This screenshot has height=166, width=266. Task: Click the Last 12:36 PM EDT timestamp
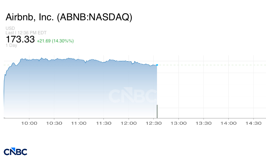(x=26, y=33)
